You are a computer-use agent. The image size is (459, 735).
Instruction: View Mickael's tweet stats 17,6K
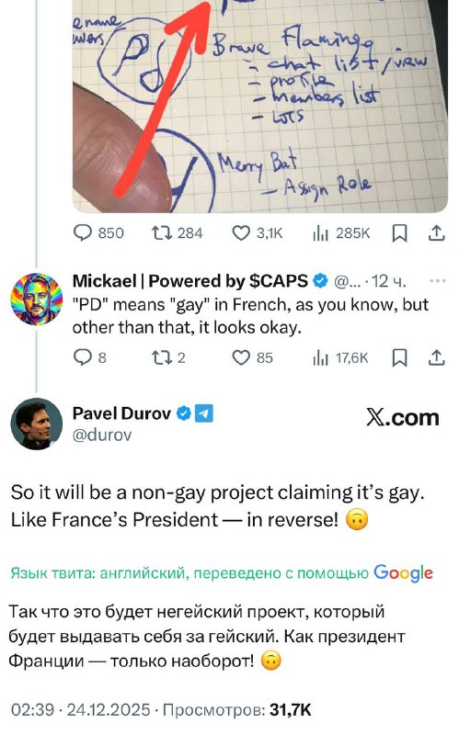pos(340,357)
